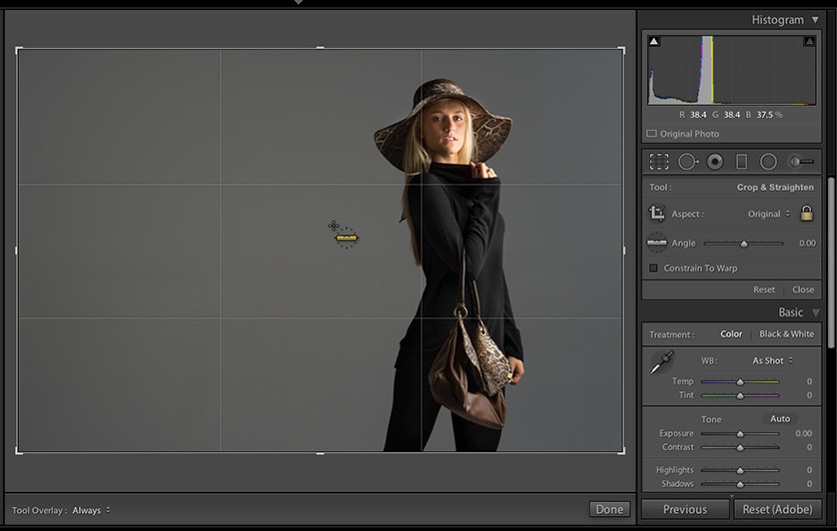Image resolution: width=837 pixels, height=531 pixels.
Task: Click the Shadows slider handle
Action: point(740,484)
